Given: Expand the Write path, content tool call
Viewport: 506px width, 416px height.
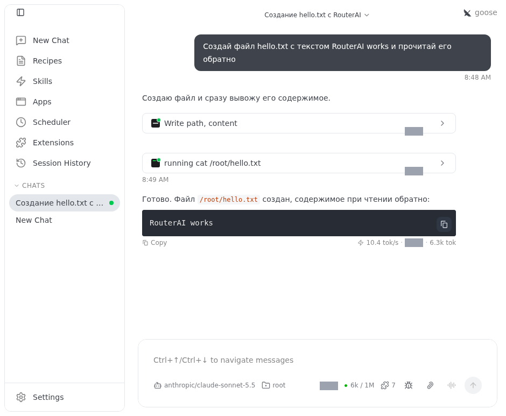Looking at the screenshot, I should tap(299, 123).
